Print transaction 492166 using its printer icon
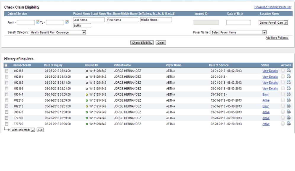The width and height of the screenshot is (295, 171). pyautogui.click(x=288, y=71)
